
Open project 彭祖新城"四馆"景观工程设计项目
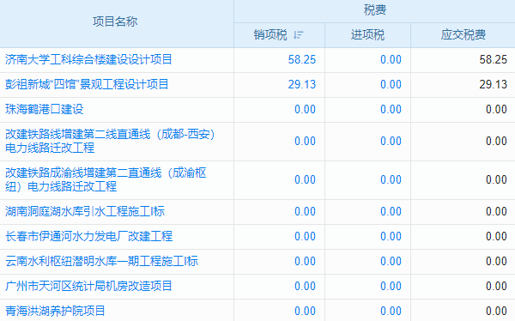[x=87, y=84]
